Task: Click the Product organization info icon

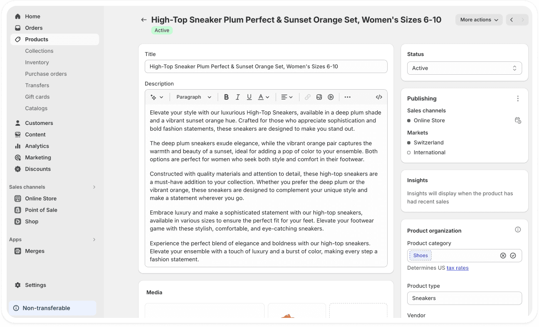Action: (x=518, y=229)
